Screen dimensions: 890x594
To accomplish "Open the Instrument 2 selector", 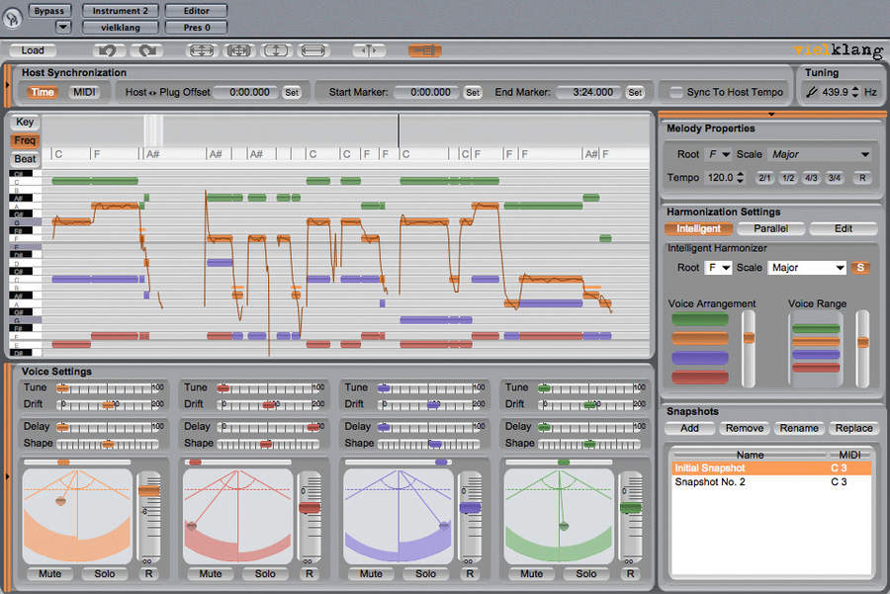I will point(121,11).
